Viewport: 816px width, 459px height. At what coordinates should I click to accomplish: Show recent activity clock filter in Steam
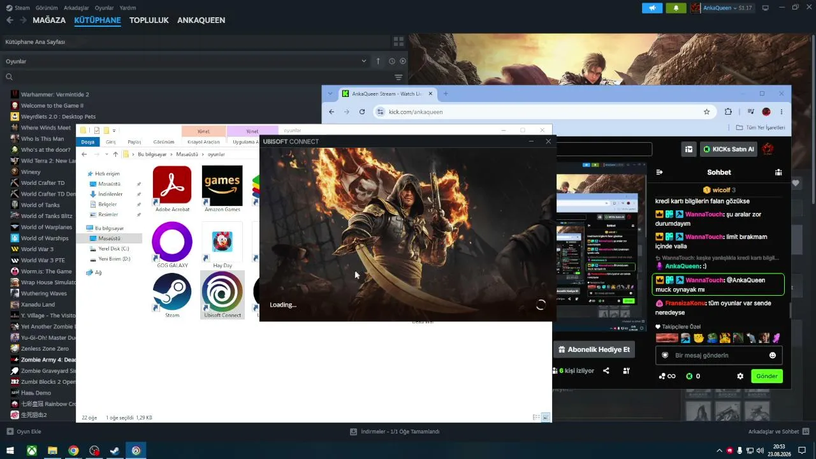tap(392, 61)
